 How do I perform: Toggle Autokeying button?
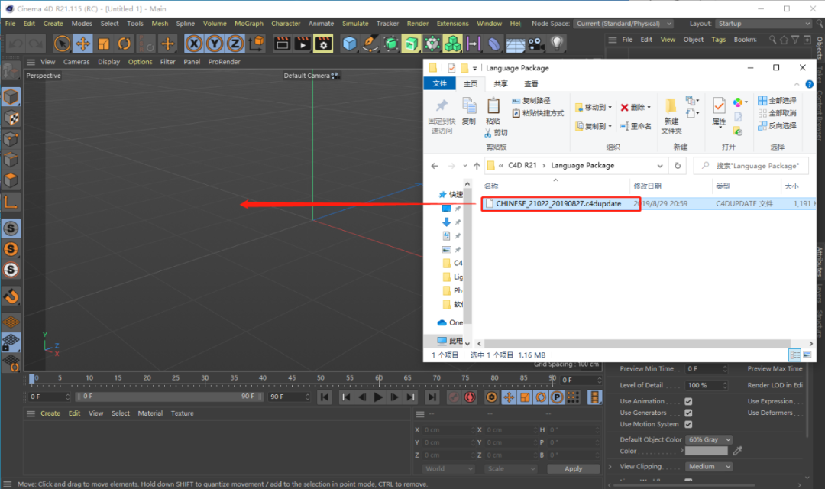pyautogui.click(x=470, y=397)
